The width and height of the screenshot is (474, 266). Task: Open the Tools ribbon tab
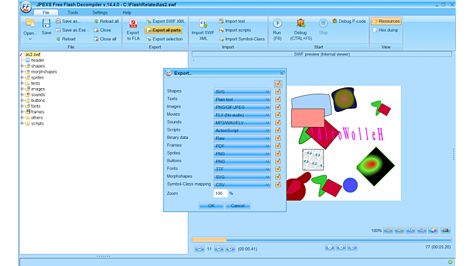pyautogui.click(x=72, y=13)
